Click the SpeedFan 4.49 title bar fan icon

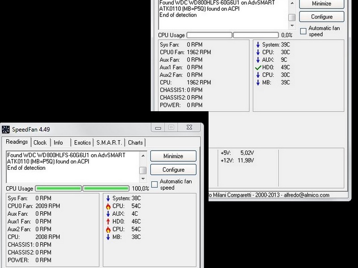point(6,130)
